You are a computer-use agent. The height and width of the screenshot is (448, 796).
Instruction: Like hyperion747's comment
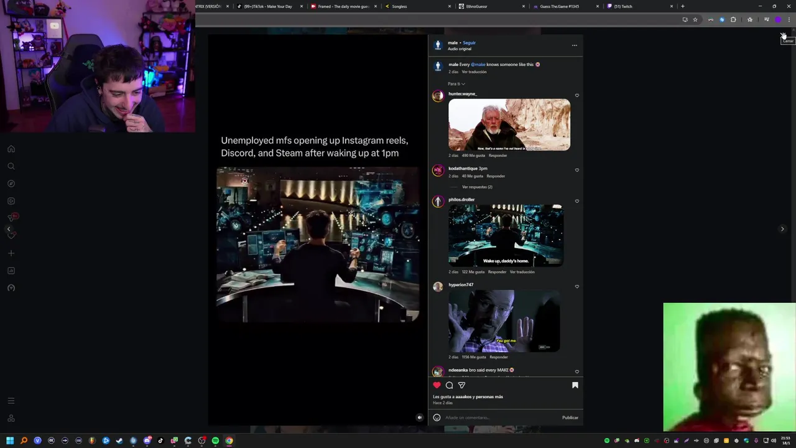[x=577, y=286]
